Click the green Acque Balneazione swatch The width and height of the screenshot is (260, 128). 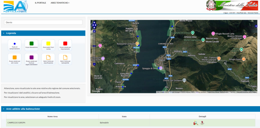31,43
